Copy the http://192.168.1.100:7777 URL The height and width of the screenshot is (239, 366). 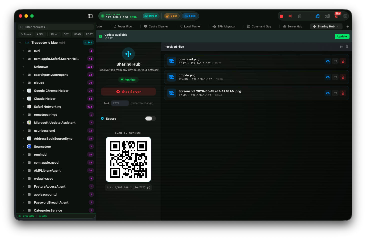tap(149, 187)
